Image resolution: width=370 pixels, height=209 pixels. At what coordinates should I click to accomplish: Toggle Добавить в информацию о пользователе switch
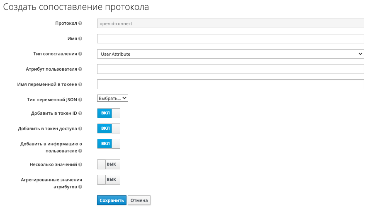point(108,144)
